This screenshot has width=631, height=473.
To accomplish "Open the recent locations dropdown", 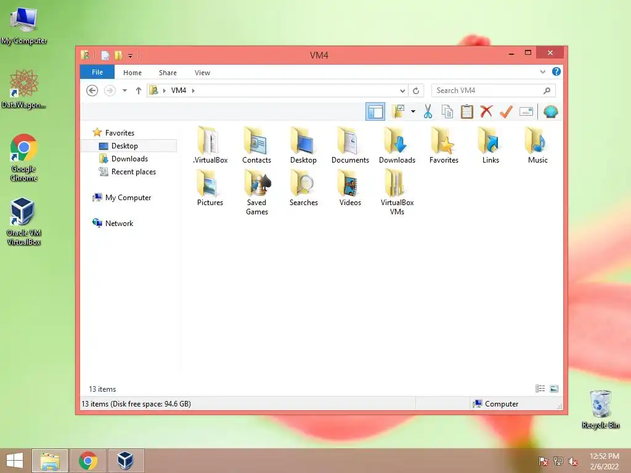I will 124,91.
